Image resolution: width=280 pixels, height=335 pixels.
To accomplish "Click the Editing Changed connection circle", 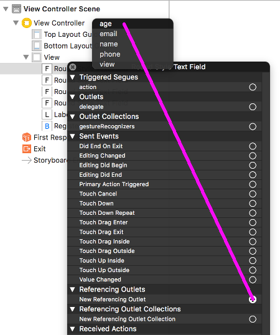I will pyautogui.click(x=253, y=156).
